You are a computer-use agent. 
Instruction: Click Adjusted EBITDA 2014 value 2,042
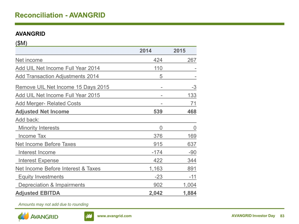click(156, 193)
